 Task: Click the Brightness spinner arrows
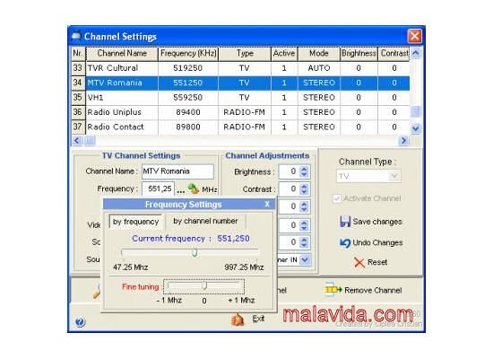click(304, 171)
